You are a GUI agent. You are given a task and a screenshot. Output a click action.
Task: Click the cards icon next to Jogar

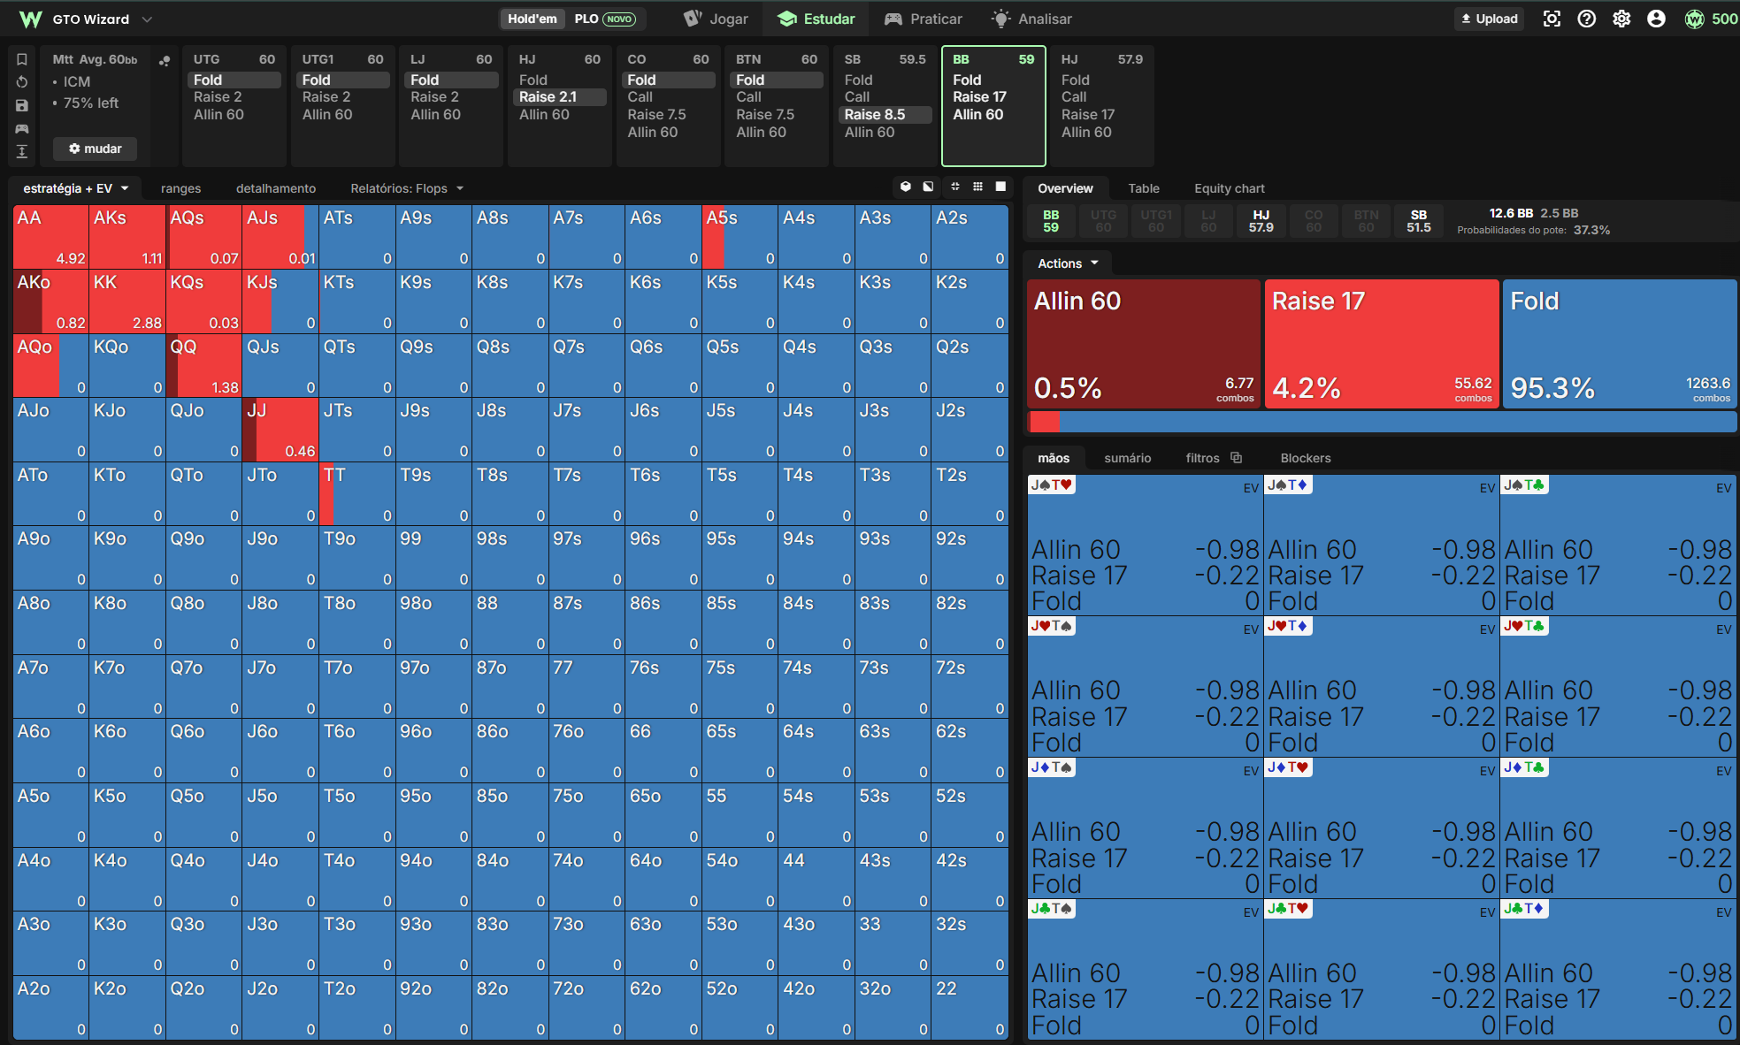(693, 19)
